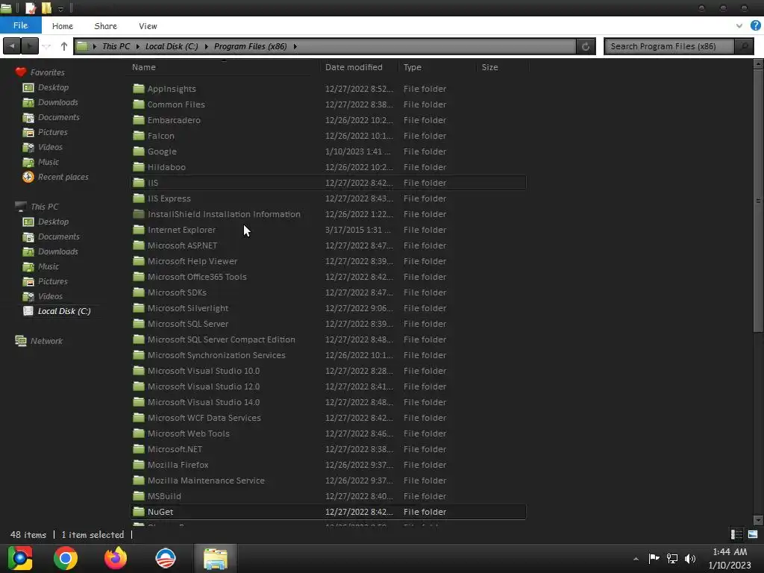Select the Mozilla Firefox folder name
764x573 pixels.
(x=178, y=465)
